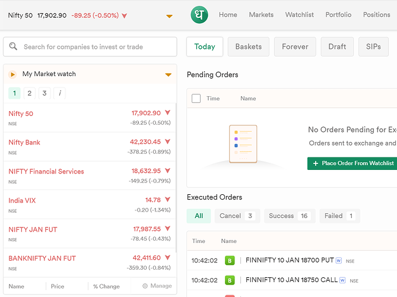The width and height of the screenshot is (397, 297).
Task: Open NIFTY JAN FUT watchlist row
Action: coord(90,233)
